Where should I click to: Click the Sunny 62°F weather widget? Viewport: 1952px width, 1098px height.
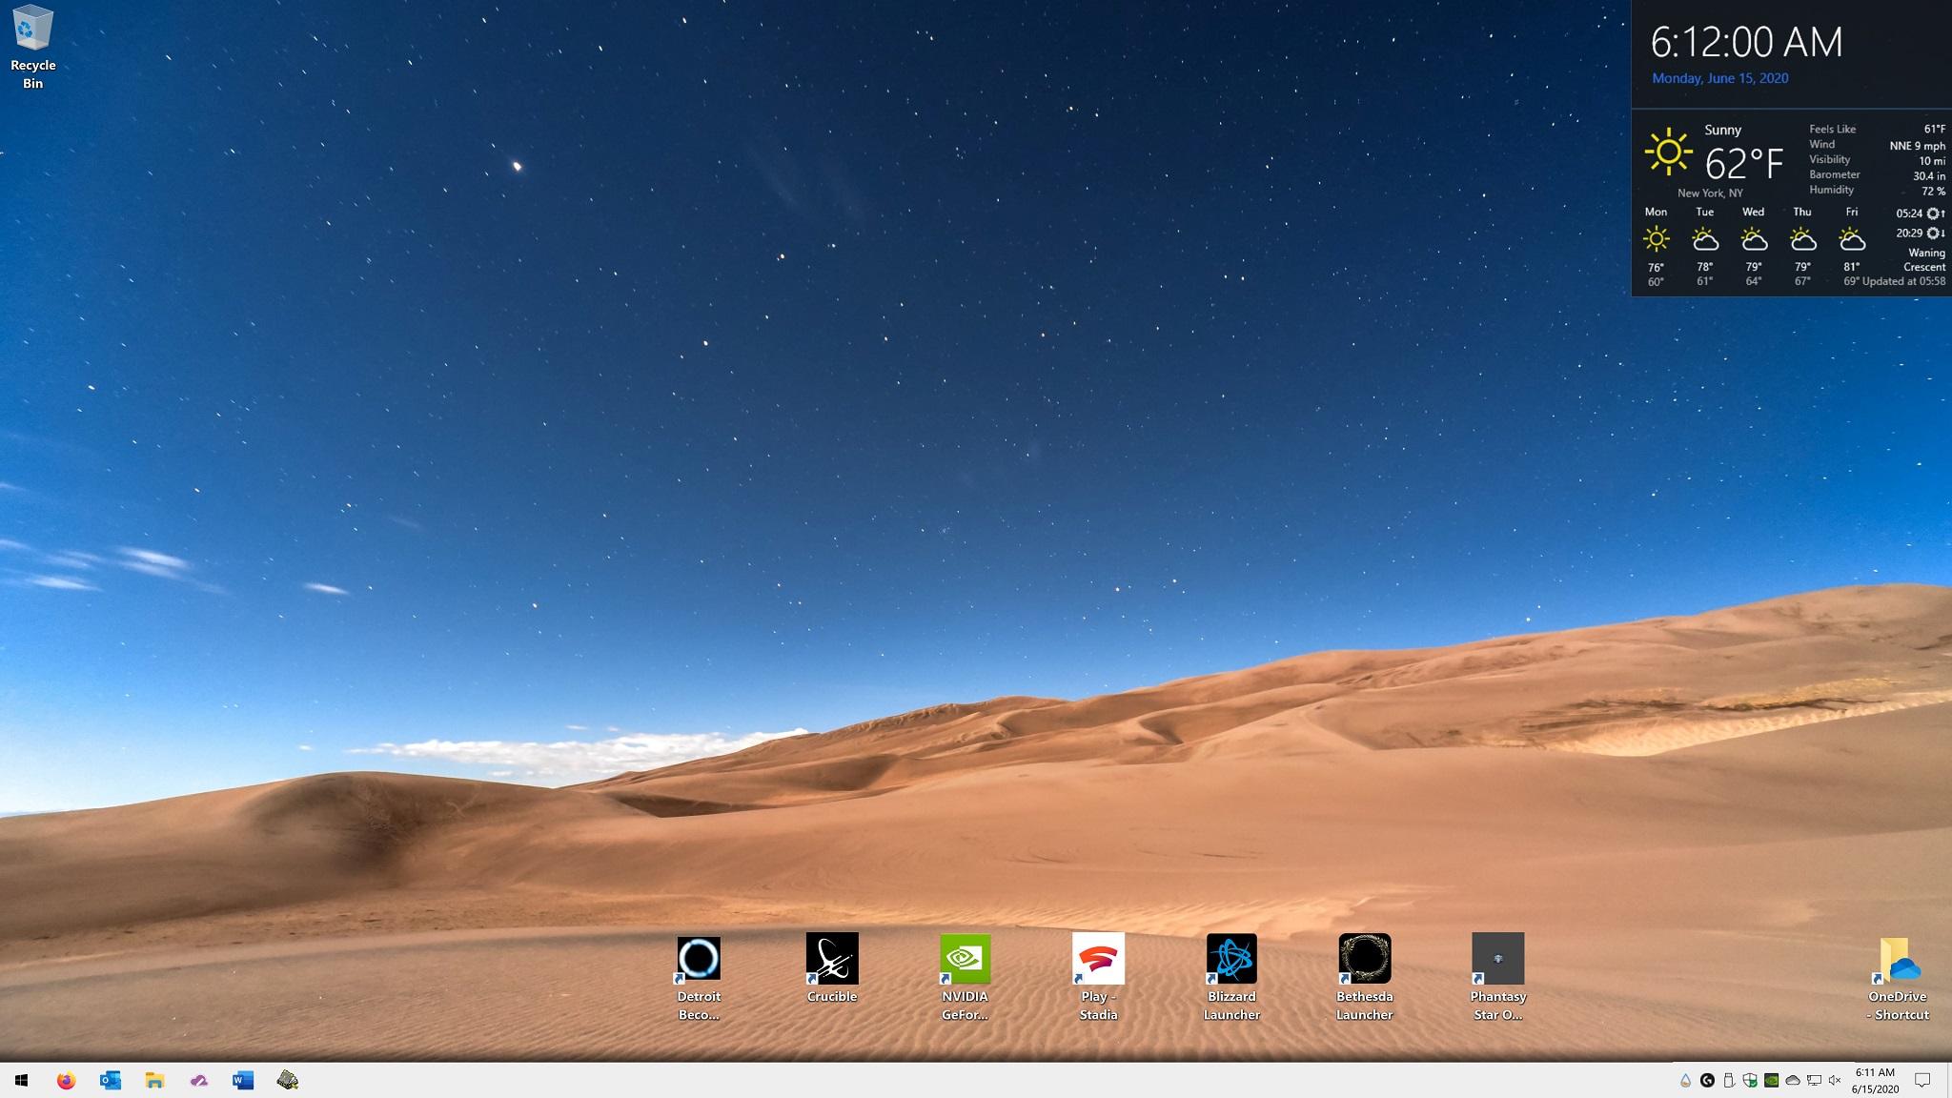click(x=1716, y=157)
